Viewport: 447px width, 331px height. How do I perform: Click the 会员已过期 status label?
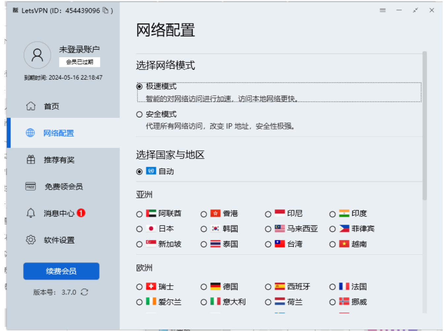coord(80,62)
